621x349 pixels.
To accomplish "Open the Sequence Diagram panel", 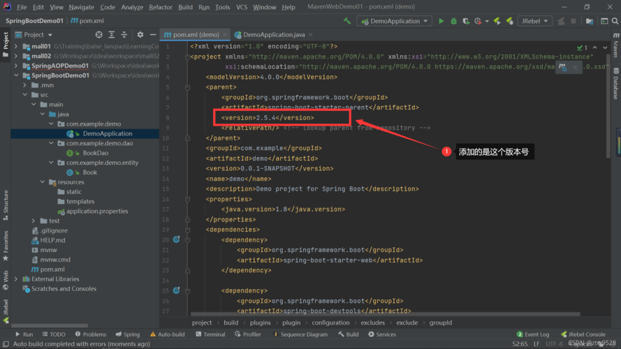I will [300, 334].
